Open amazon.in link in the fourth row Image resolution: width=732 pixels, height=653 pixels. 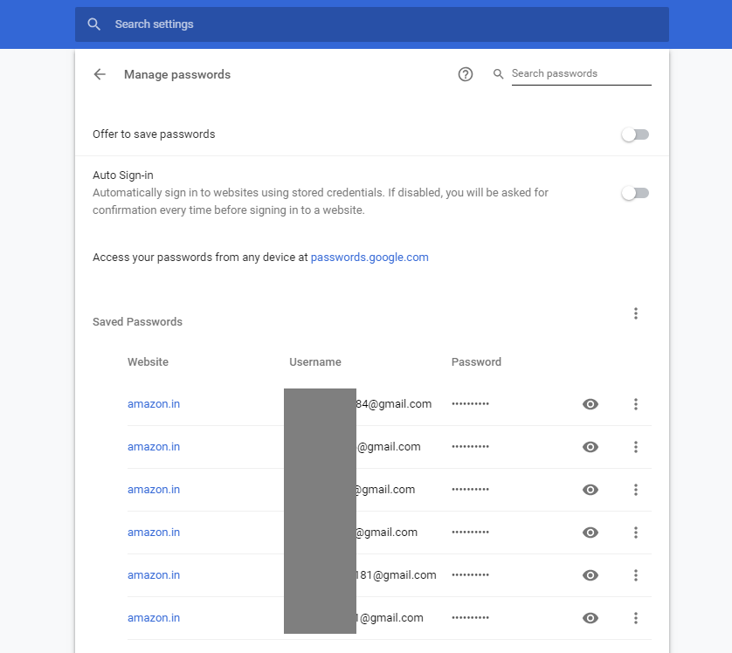coord(154,533)
